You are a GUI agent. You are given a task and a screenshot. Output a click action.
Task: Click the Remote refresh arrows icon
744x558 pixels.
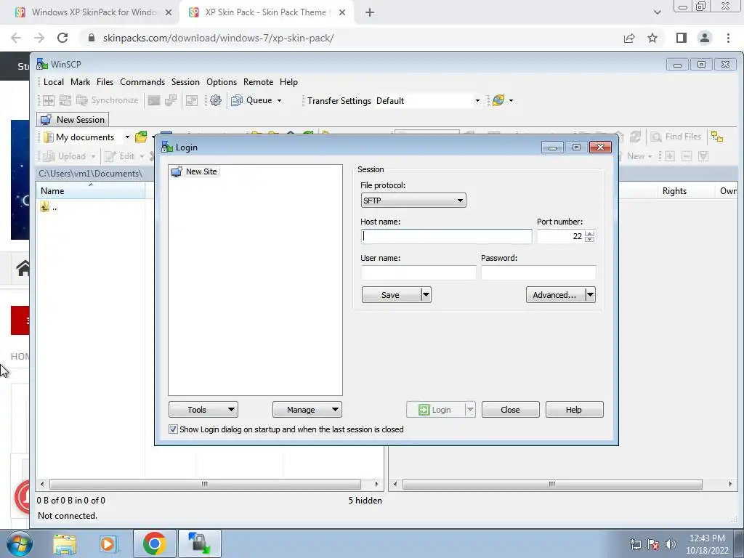[636, 137]
